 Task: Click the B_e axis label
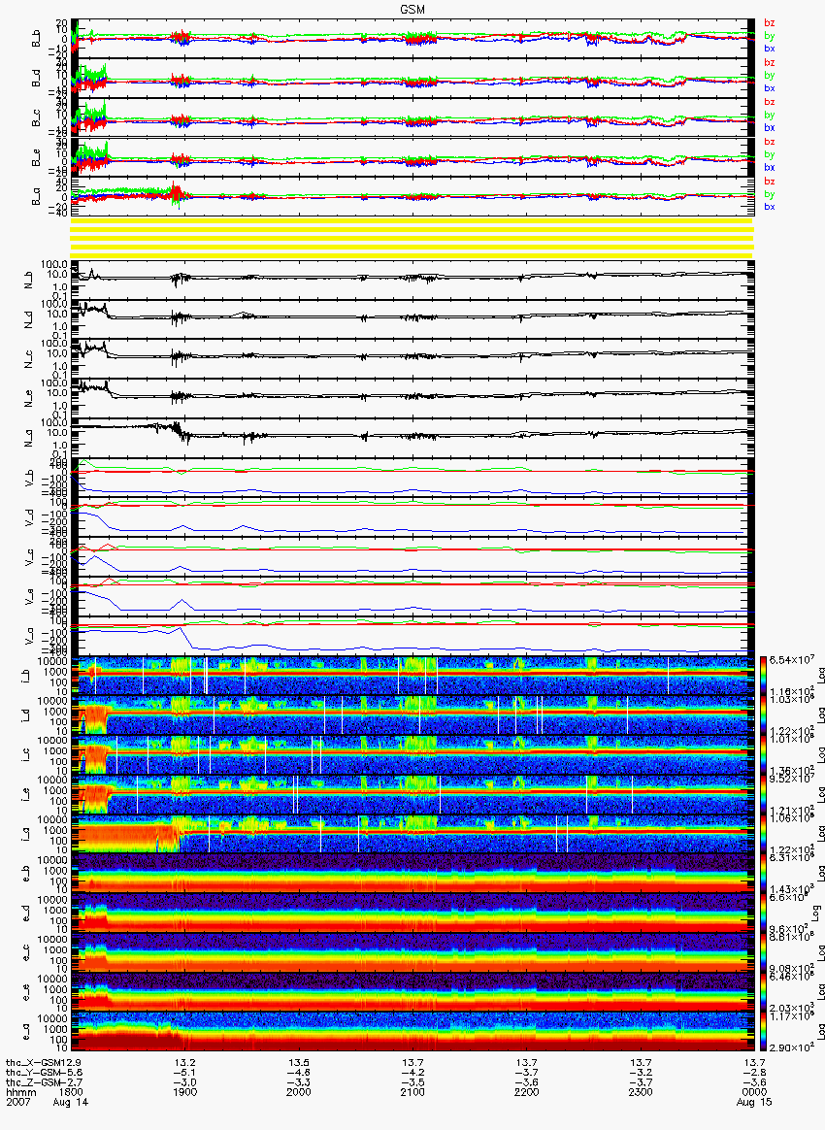click(36, 156)
